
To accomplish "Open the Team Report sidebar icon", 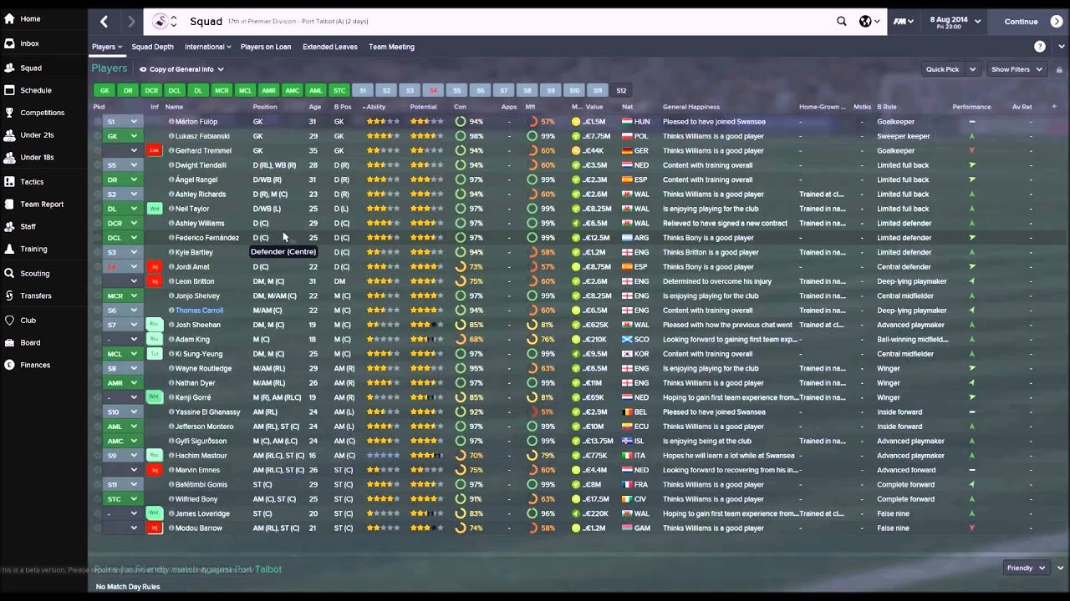I will 9,204.
